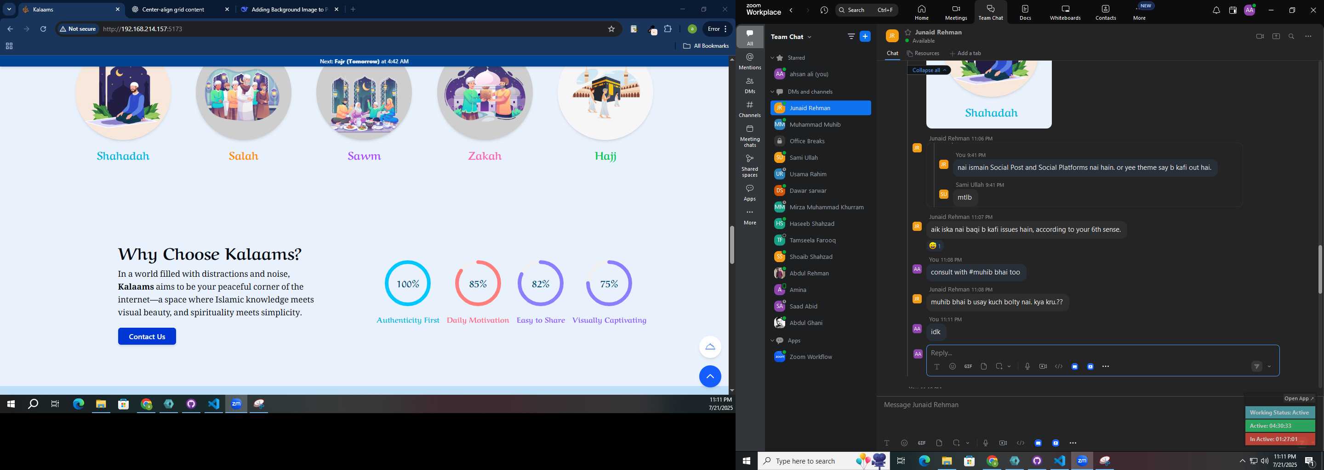Viewport: 1324px width, 470px height.
Task: Search within the Junaid Rehman chat
Action: coord(1291,36)
